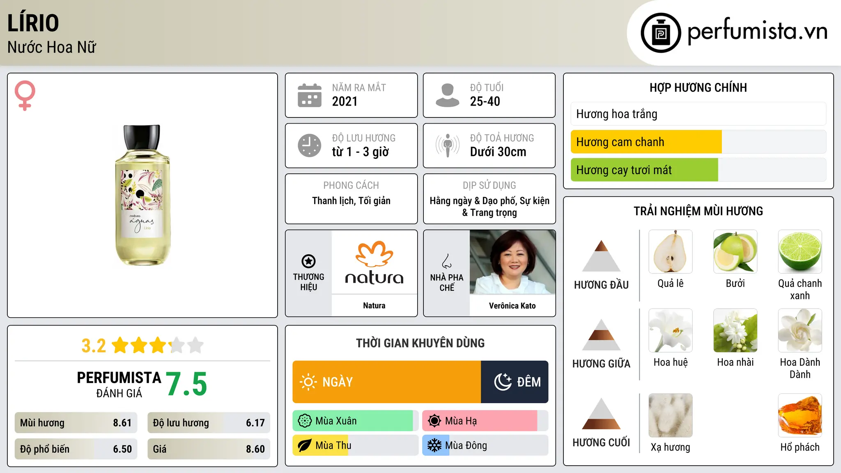Click the Quả chanh xanh lime image
Screen dimensions: 841x473
tap(800, 252)
